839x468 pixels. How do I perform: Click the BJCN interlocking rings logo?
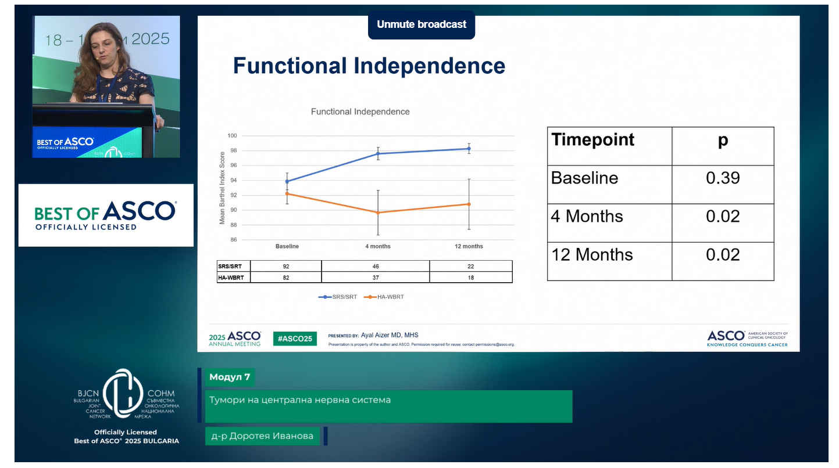[123, 393]
